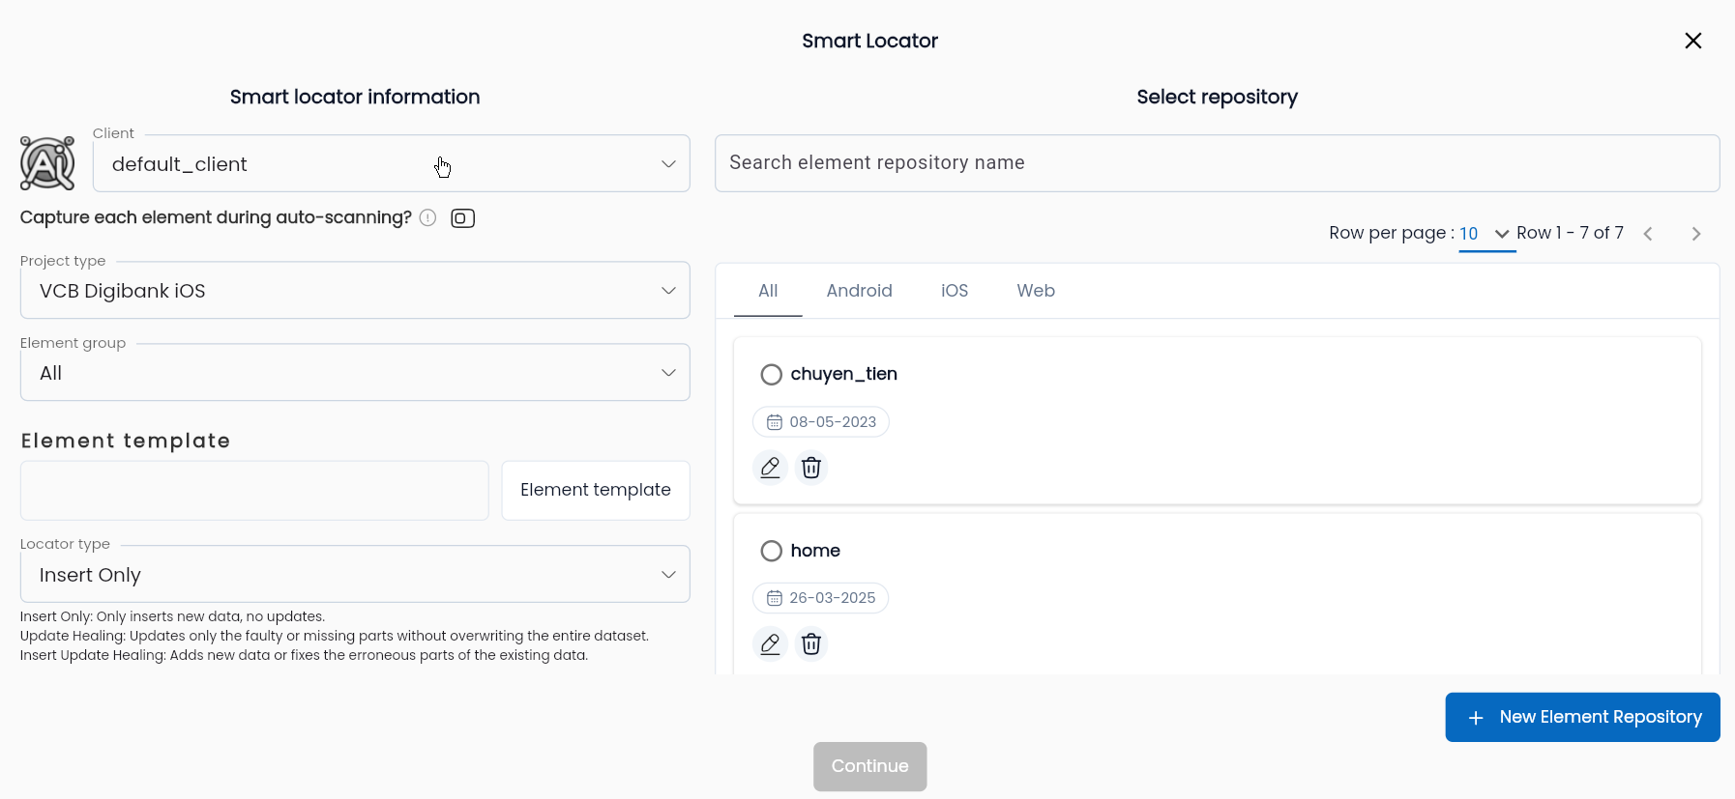
Task: Click the info icon beside capture element question
Action: (x=427, y=218)
